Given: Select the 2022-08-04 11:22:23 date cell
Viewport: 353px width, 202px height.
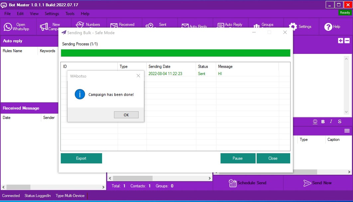Looking at the screenshot, I should pos(165,73).
